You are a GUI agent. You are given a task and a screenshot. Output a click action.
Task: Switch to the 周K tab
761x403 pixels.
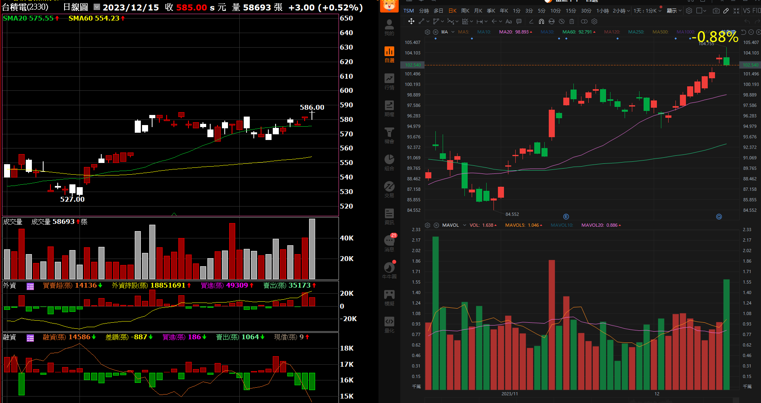coord(465,11)
